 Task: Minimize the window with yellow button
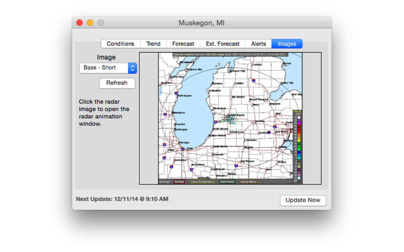pyautogui.click(x=90, y=23)
